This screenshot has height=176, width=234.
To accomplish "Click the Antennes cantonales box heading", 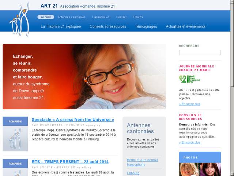I will coord(140,128).
